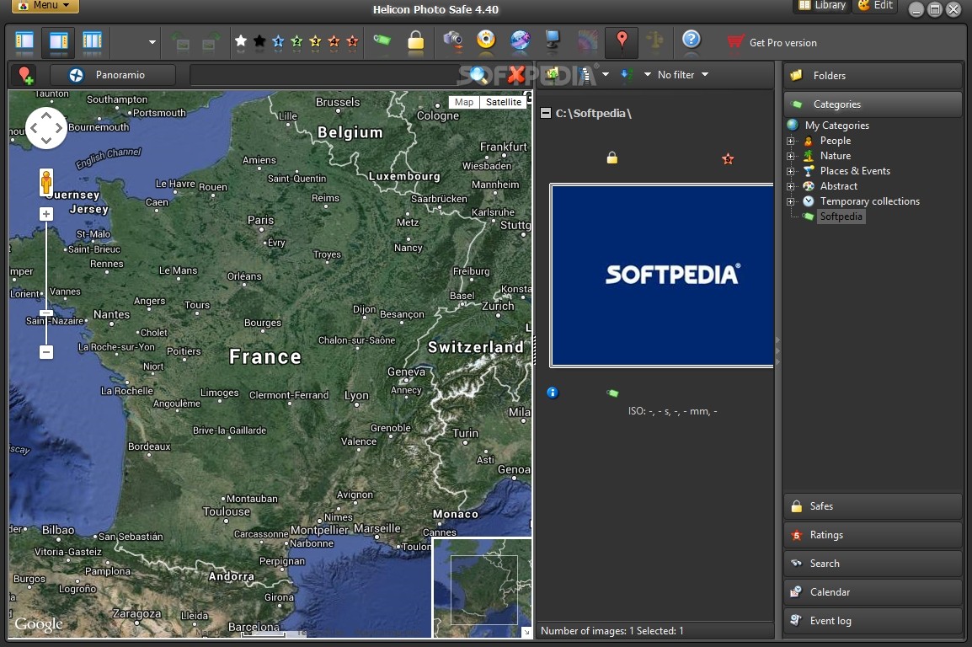The width and height of the screenshot is (972, 647).
Task: Collapse the C:\Softpedia\ folder group
Action: [546, 113]
